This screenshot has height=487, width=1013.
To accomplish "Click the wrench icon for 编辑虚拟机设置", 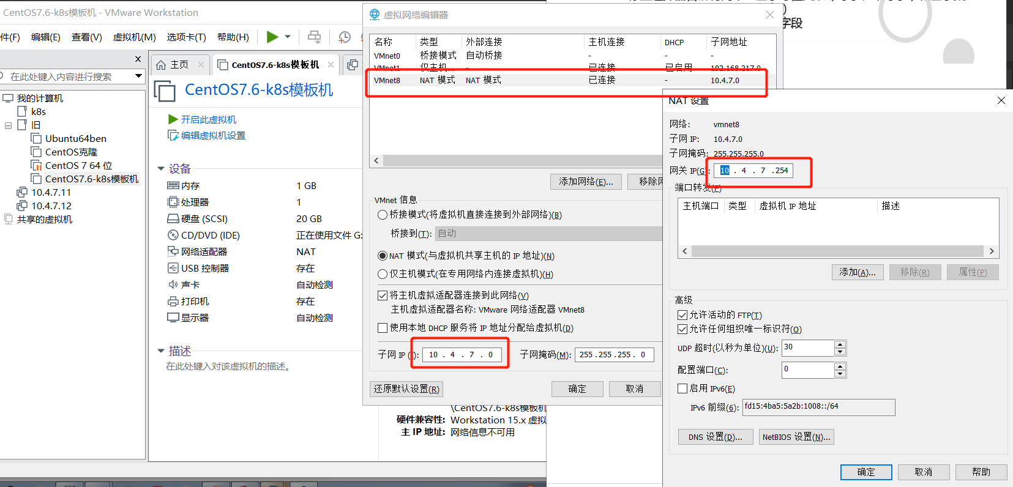I will [173, 135].
